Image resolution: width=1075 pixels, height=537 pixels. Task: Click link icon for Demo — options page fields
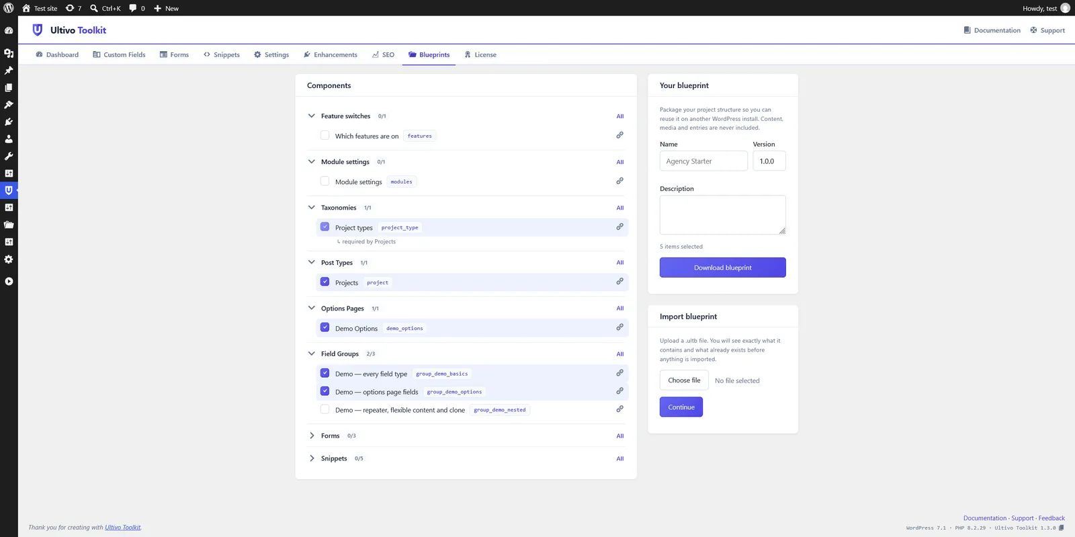(x=619, y=391)
